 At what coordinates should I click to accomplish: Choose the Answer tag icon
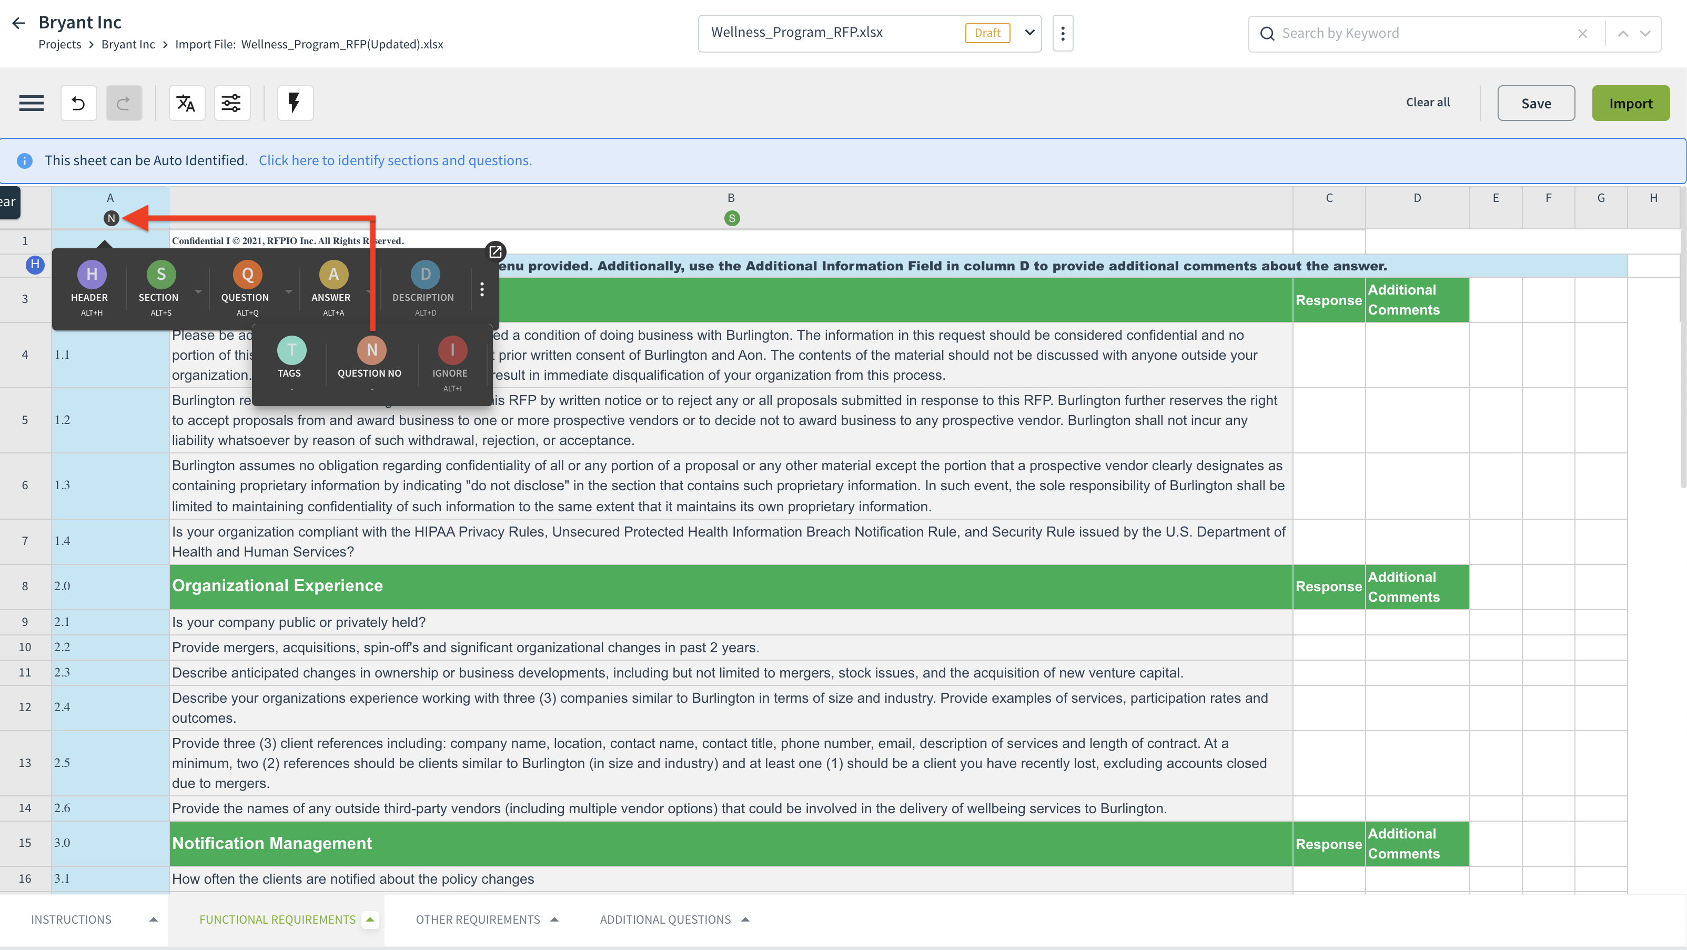coord(334,275)
